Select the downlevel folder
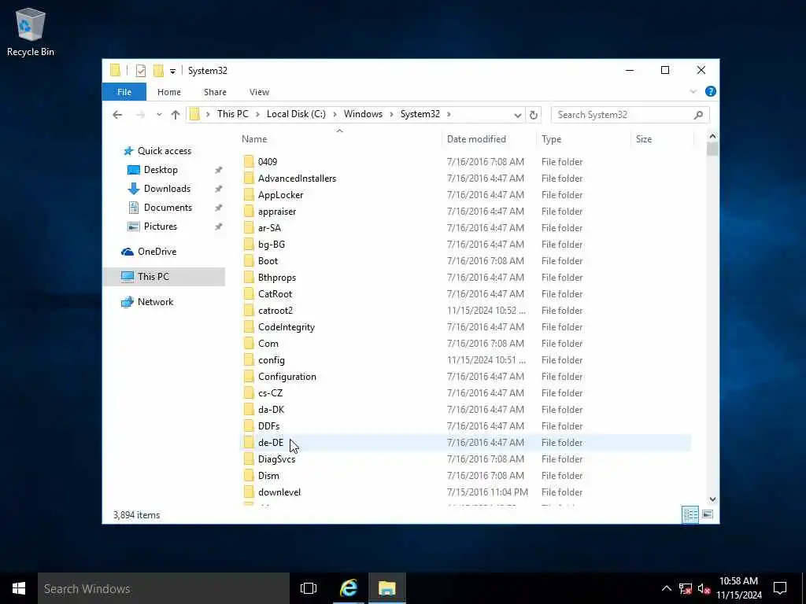This screenshot has height=604, width=806. coord(279,492)
